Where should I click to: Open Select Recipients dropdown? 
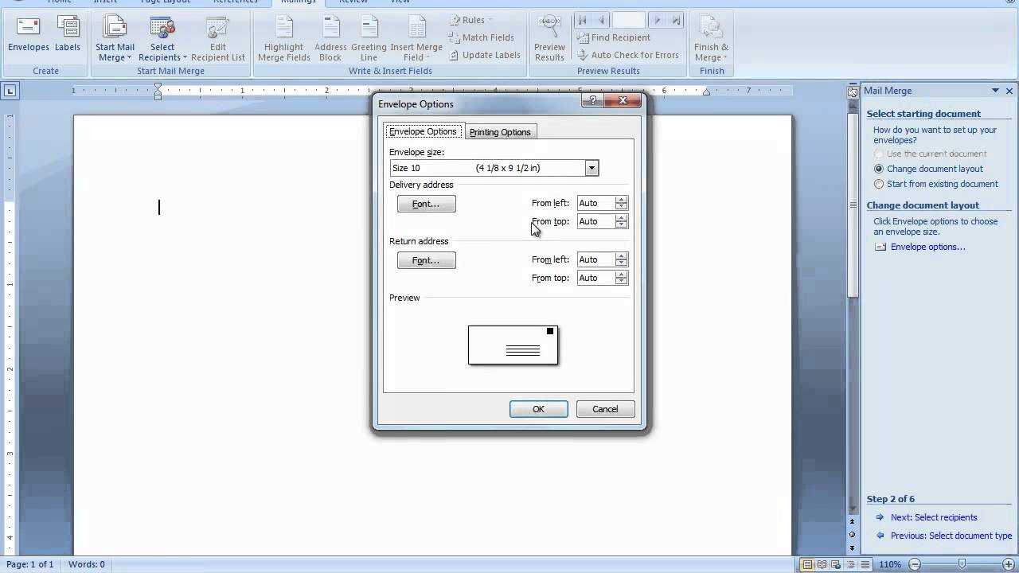pyautogui.click(x=162, y=38)
